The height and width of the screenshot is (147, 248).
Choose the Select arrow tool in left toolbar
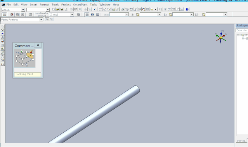point(3,26)
